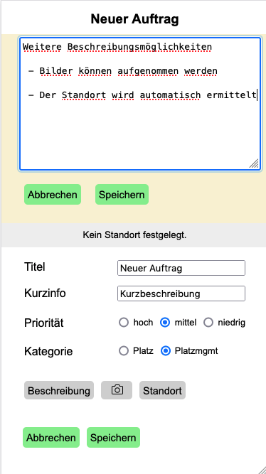Choose niedrig priority
The image size is (266, 474).
point(208,323)
